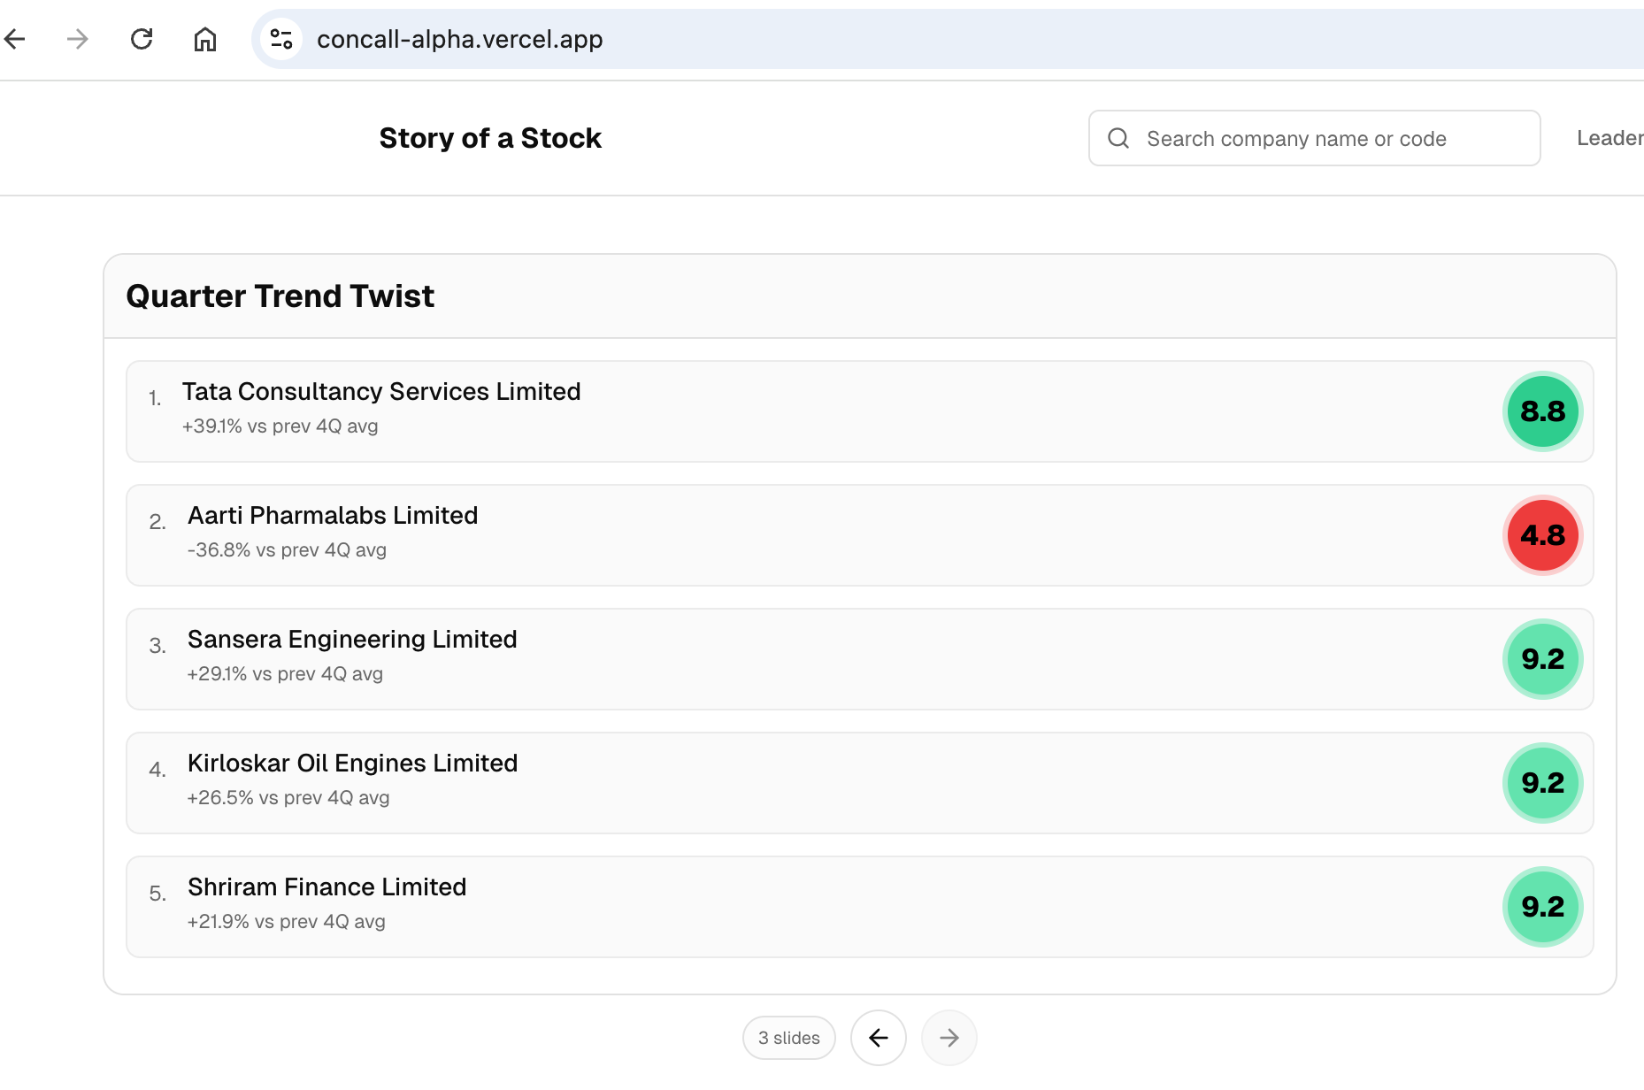
Task: Click the red 4.8 score badge
Action: click(x=1542, y=535)
